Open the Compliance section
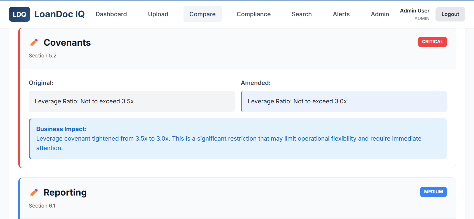The width and height of the screenshot is (474, 219). pos(254,14)
